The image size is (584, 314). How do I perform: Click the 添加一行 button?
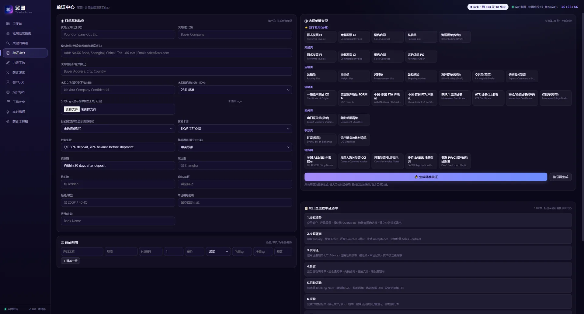70,261
